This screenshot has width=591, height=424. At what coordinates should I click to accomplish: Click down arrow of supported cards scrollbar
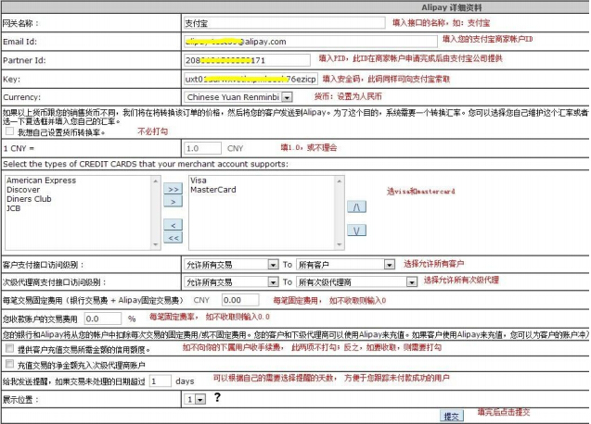coord(340,244)
